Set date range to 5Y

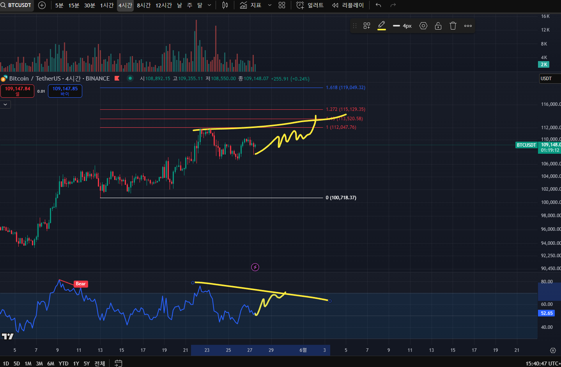[87, 363]
